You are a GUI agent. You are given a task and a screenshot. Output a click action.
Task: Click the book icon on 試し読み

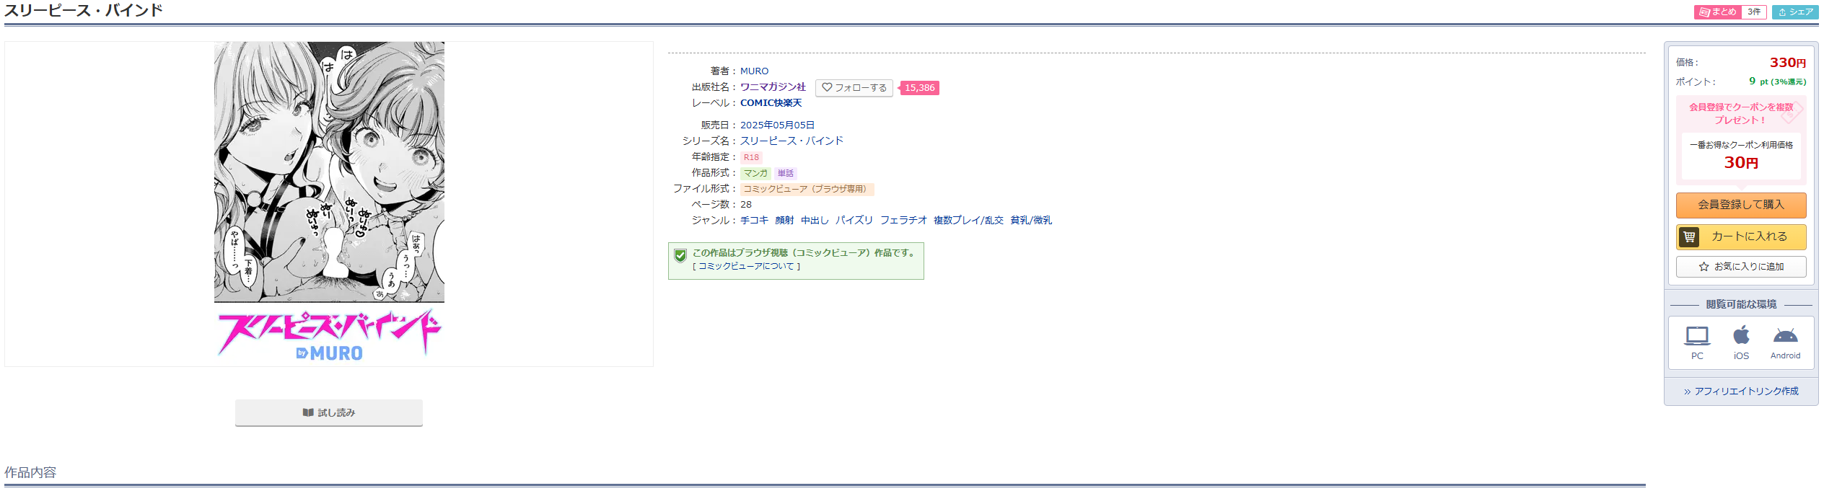pyautogui.click(x=308, y=412)
